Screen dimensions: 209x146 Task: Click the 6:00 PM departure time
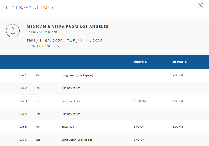coord(178,101)
